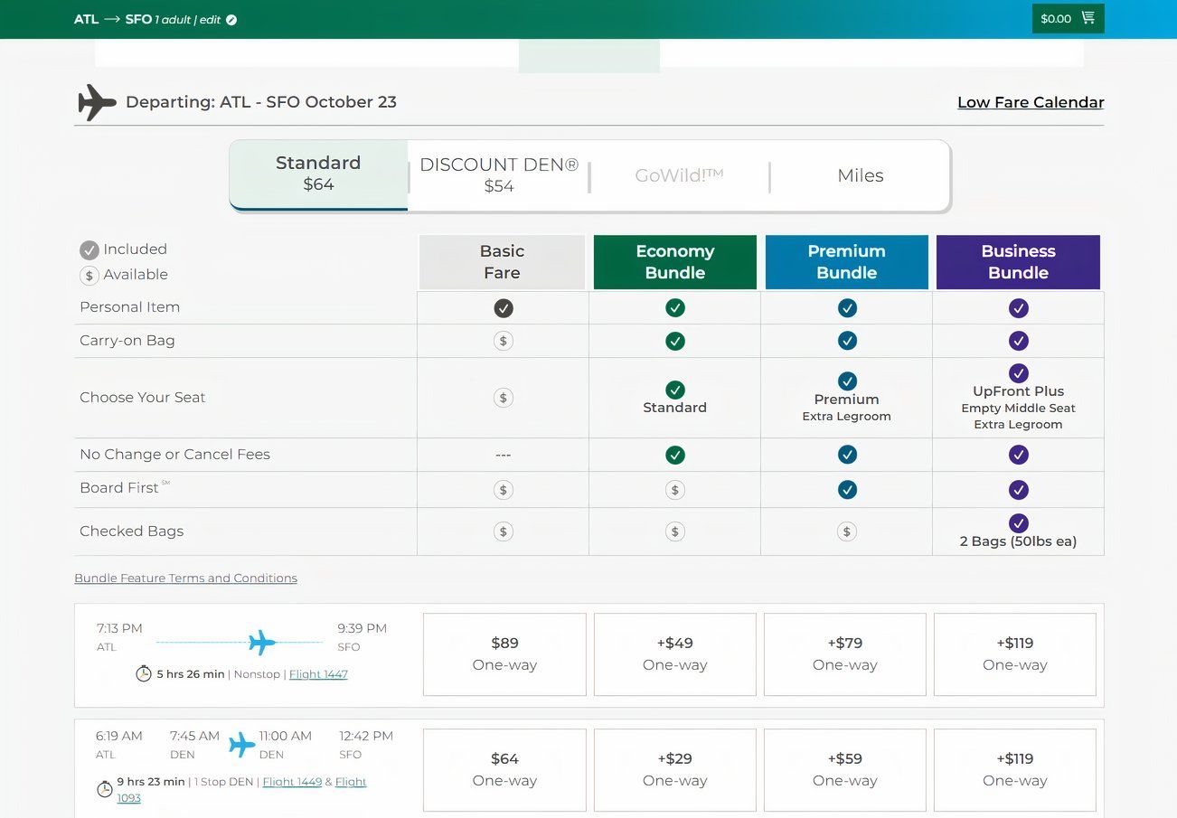Viewport: 1177px width, 818px height.
Task: Click the Economy Bundle Standard seat checkmark
Action: pyautogui.click(x=674, y=390)
